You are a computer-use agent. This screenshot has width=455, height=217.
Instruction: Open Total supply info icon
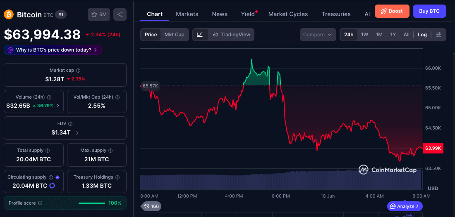point(48,151)
